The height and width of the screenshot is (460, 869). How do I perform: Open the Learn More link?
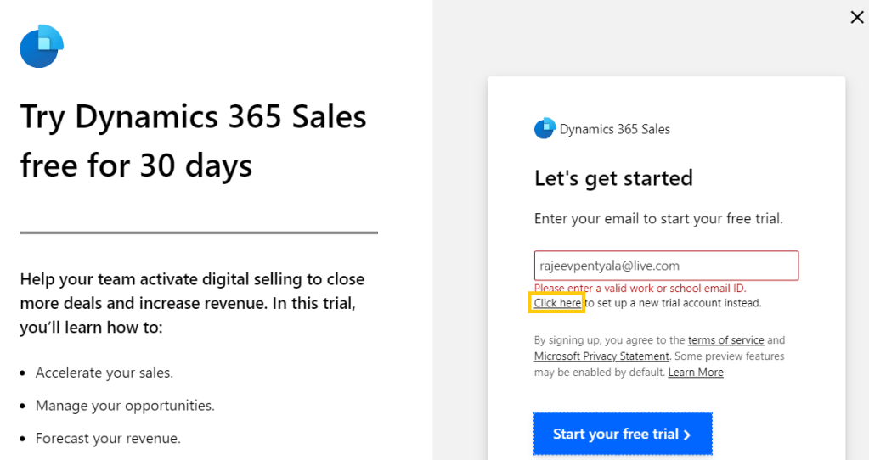tap(696, 373)
